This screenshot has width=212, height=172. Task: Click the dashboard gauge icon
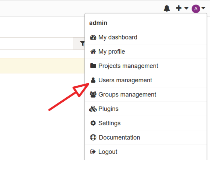[x=93, y=37]
